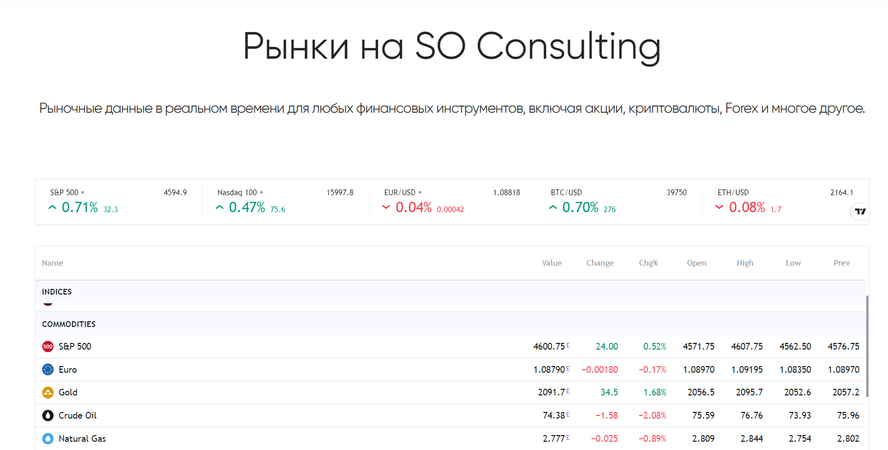
Task: Collapse the INDICES section header
Action: coord(57,292)
